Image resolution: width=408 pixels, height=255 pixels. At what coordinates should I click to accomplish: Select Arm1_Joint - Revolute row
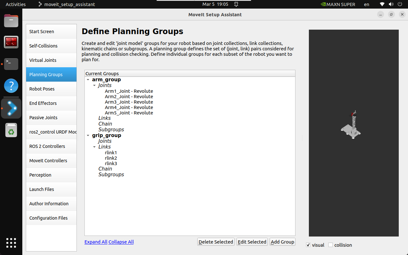(129, 91)
